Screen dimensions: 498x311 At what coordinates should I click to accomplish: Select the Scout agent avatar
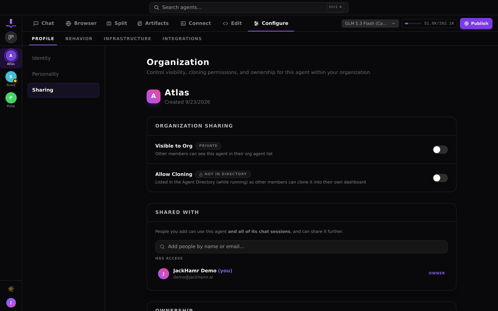pyautogui.click(x=11, y=77)
